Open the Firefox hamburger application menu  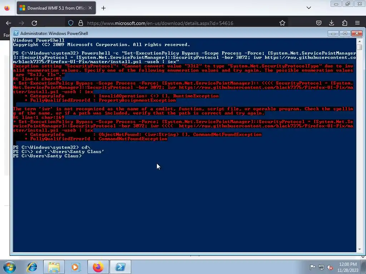click(357, 23)
